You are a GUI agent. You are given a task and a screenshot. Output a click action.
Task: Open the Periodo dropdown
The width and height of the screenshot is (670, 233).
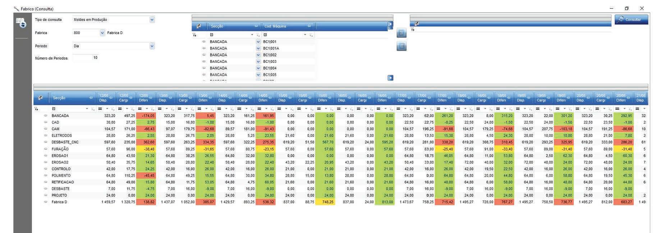tap(152, 46)
